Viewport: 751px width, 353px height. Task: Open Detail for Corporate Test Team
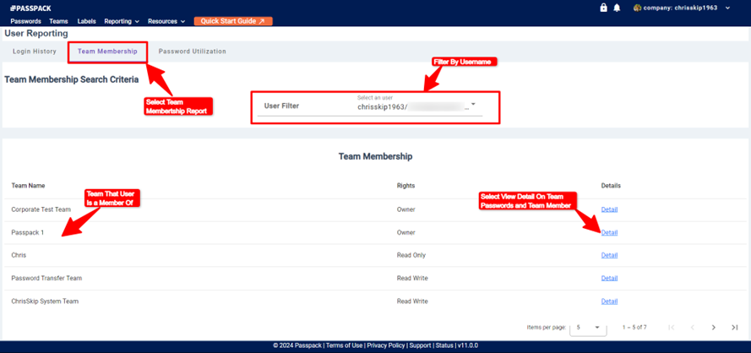(609, 209)
